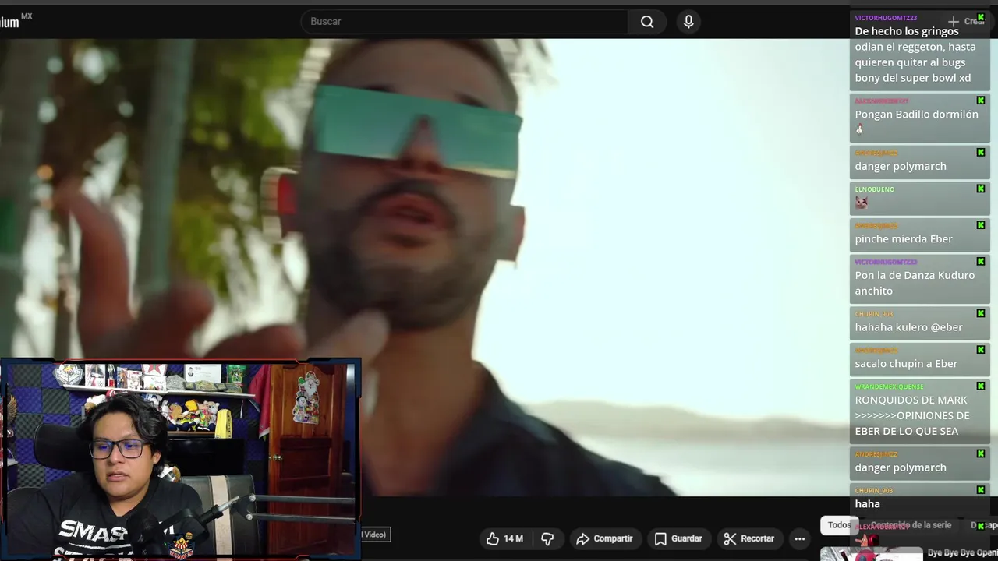The height and width of the screenshot is (561, 998).
Task: Like the video with 14 M
Action: coord(504,538)
